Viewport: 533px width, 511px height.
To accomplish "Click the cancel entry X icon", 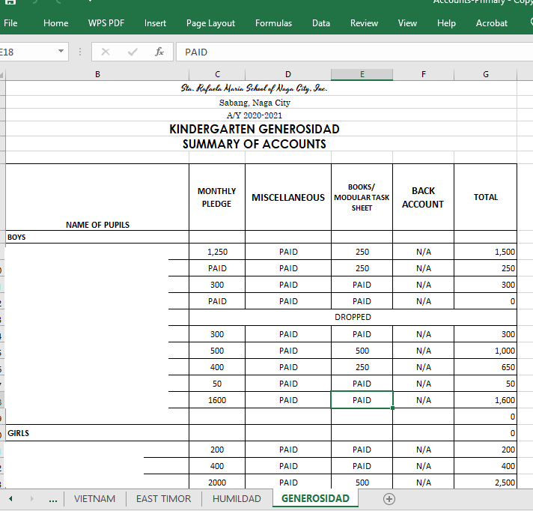I will pos(106,52).
